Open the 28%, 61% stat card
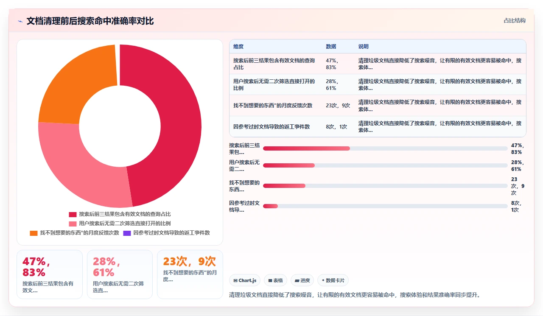 tap(120, 274)
